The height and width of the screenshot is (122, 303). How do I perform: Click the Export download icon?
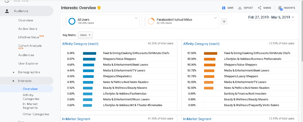(240, 8)
